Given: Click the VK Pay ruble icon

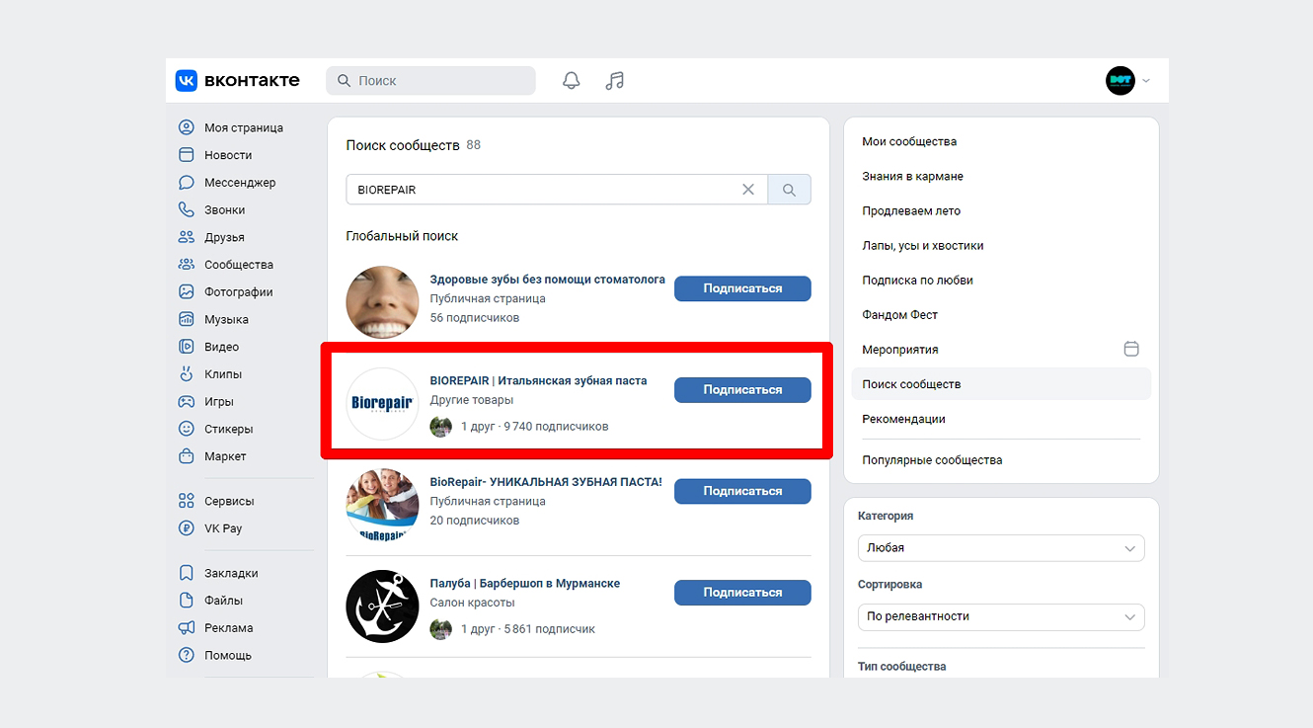Looking at the screenshot, I should (x=186, y=528).
